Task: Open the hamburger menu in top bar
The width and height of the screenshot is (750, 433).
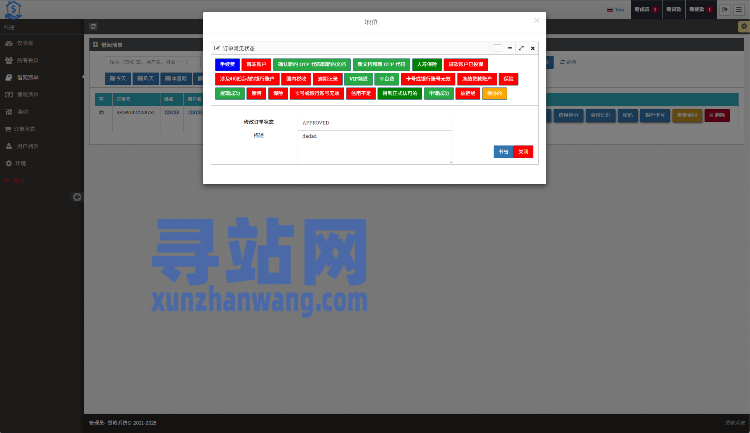Action: 739,10
